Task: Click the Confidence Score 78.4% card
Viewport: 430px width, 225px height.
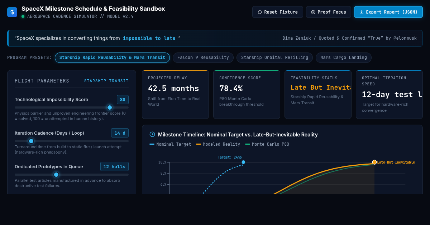Action: (x=247, y=94)
